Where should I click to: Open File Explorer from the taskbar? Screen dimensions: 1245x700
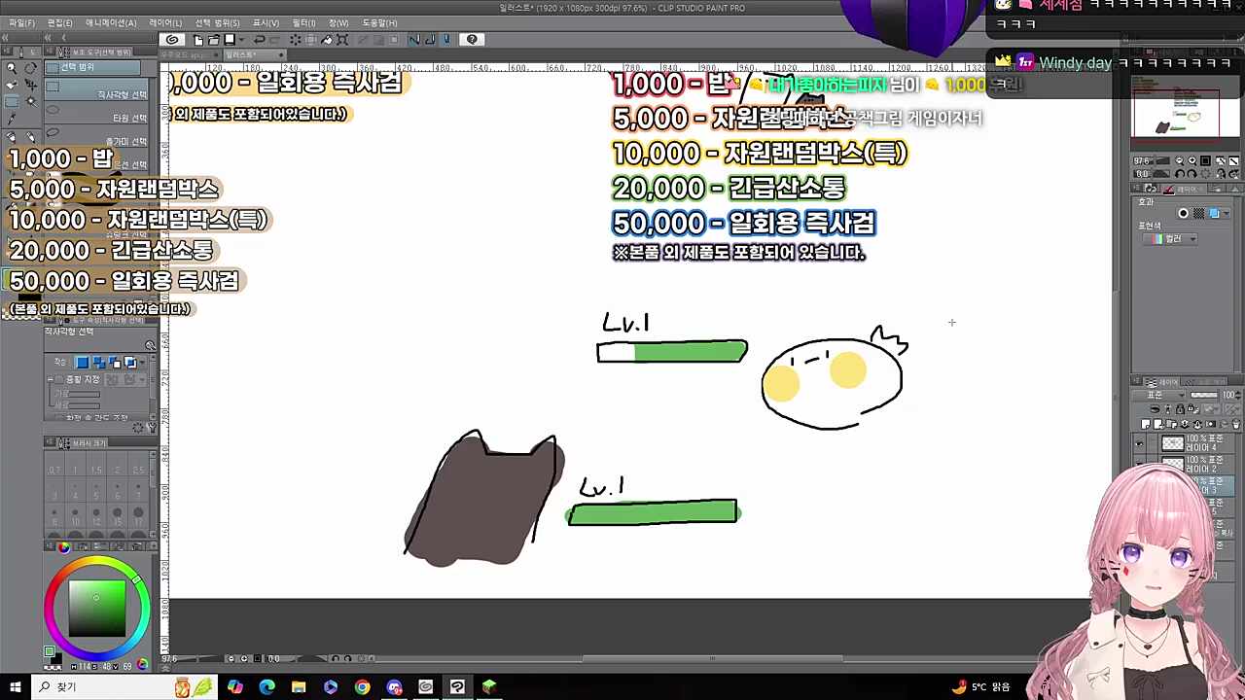[x=299, y=687]
